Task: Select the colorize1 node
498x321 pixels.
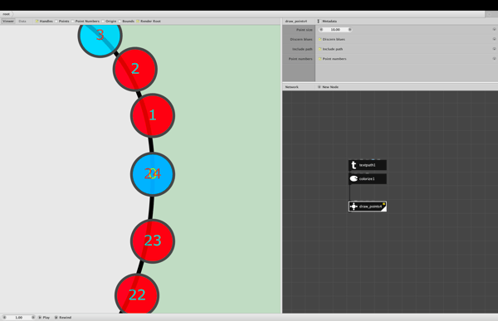Action: (x=368, y=179)
